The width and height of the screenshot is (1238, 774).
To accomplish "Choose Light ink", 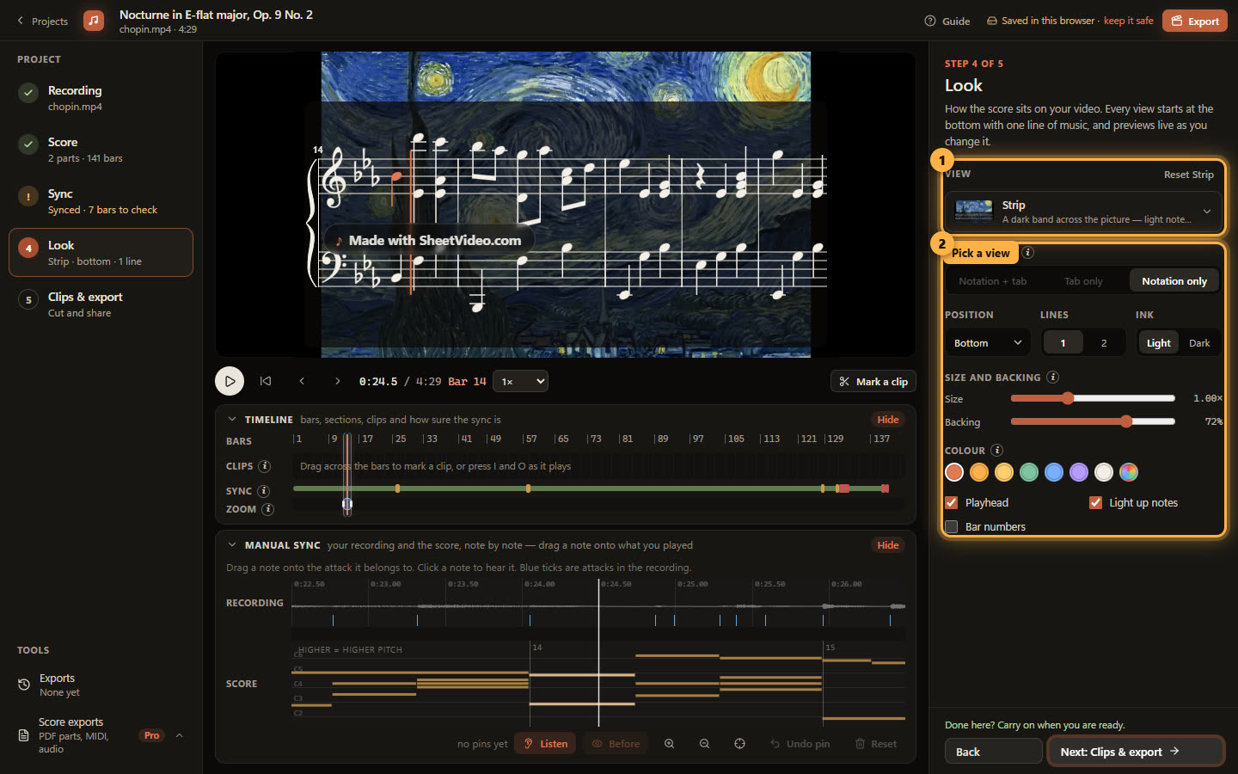I will tap(1158, 343).
